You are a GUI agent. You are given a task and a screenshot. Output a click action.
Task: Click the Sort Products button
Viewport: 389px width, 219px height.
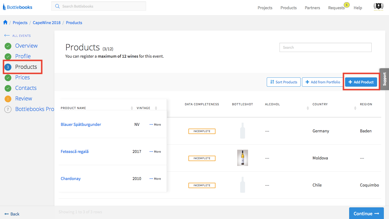pyautogui.click(x=284, y=82)
